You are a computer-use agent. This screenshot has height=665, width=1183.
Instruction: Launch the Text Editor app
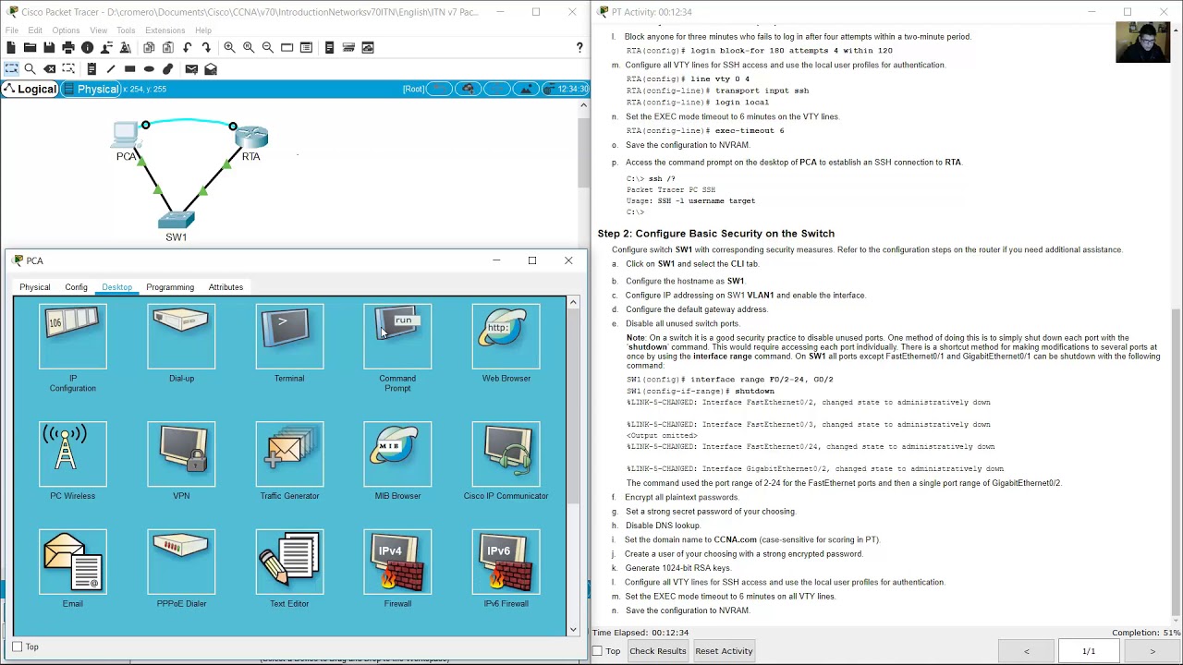click(289, 562)
